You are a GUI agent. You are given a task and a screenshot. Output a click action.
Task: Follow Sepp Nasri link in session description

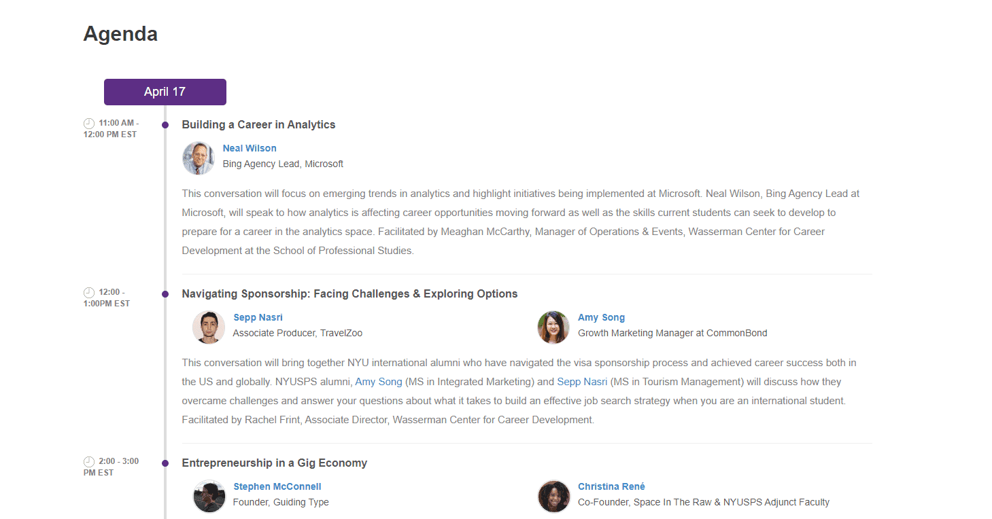(x=582, y=382)
